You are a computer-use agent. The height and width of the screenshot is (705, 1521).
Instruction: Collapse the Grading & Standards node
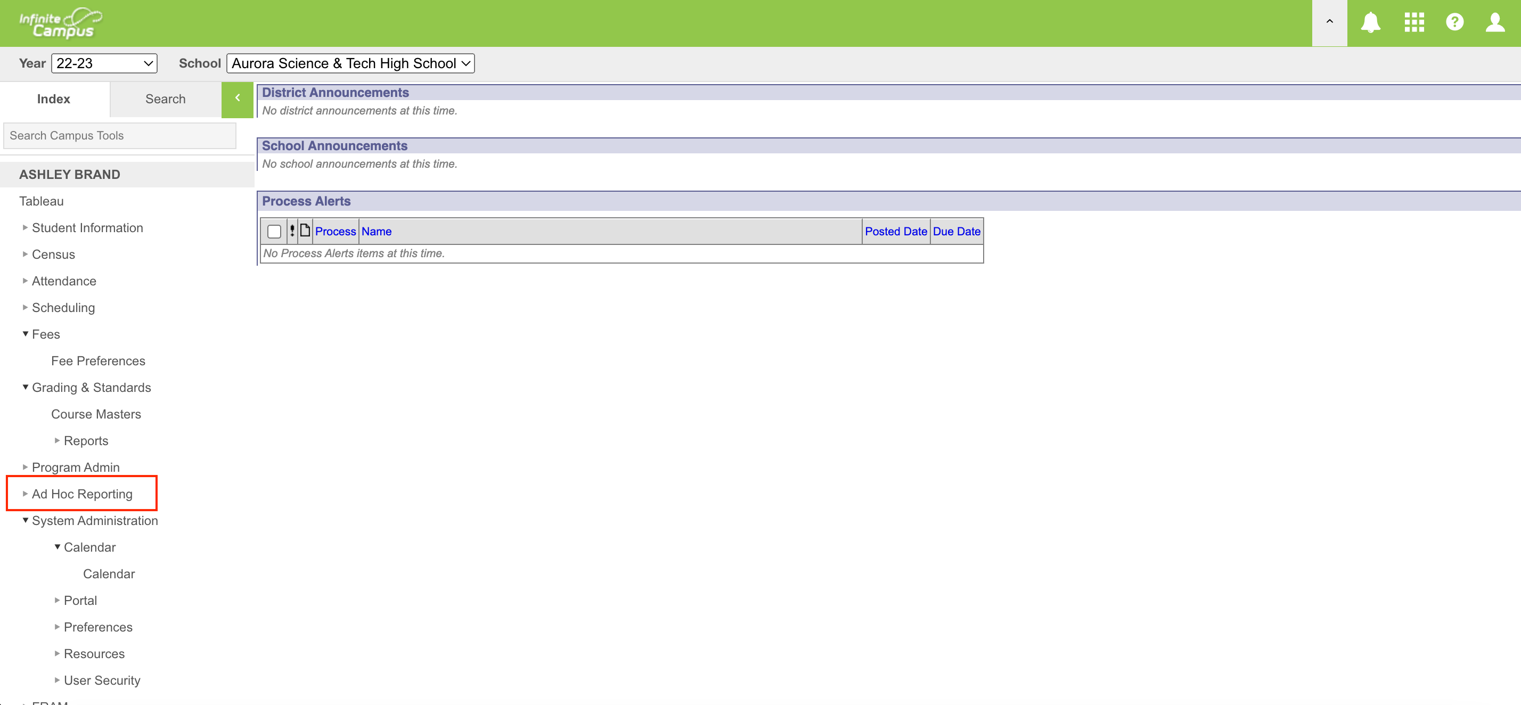pos(25,387)
